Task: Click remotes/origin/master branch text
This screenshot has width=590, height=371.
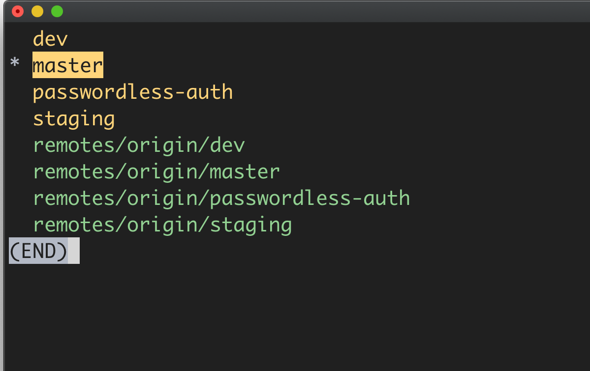Action: tap(155, 171)
